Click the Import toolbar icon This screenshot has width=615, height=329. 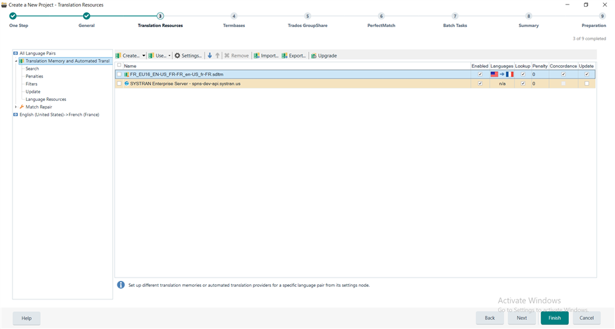click(x=257, y=55)
